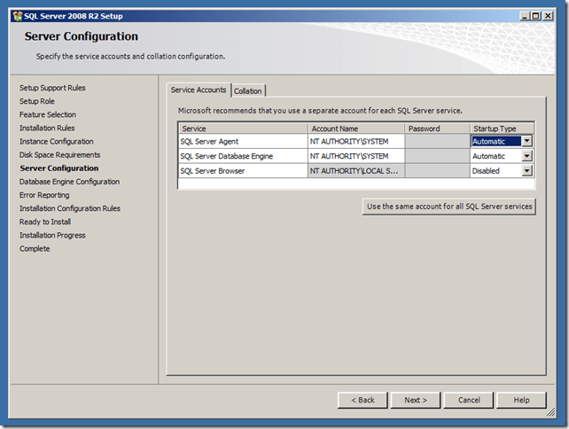The width and height of the screenshot is (569, 429).
Task: Select Database Engine Configuration step
Action: pyautogui.click(x=69, y=182)
